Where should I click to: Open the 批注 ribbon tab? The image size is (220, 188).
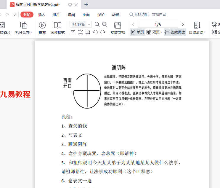coord(56,15)
